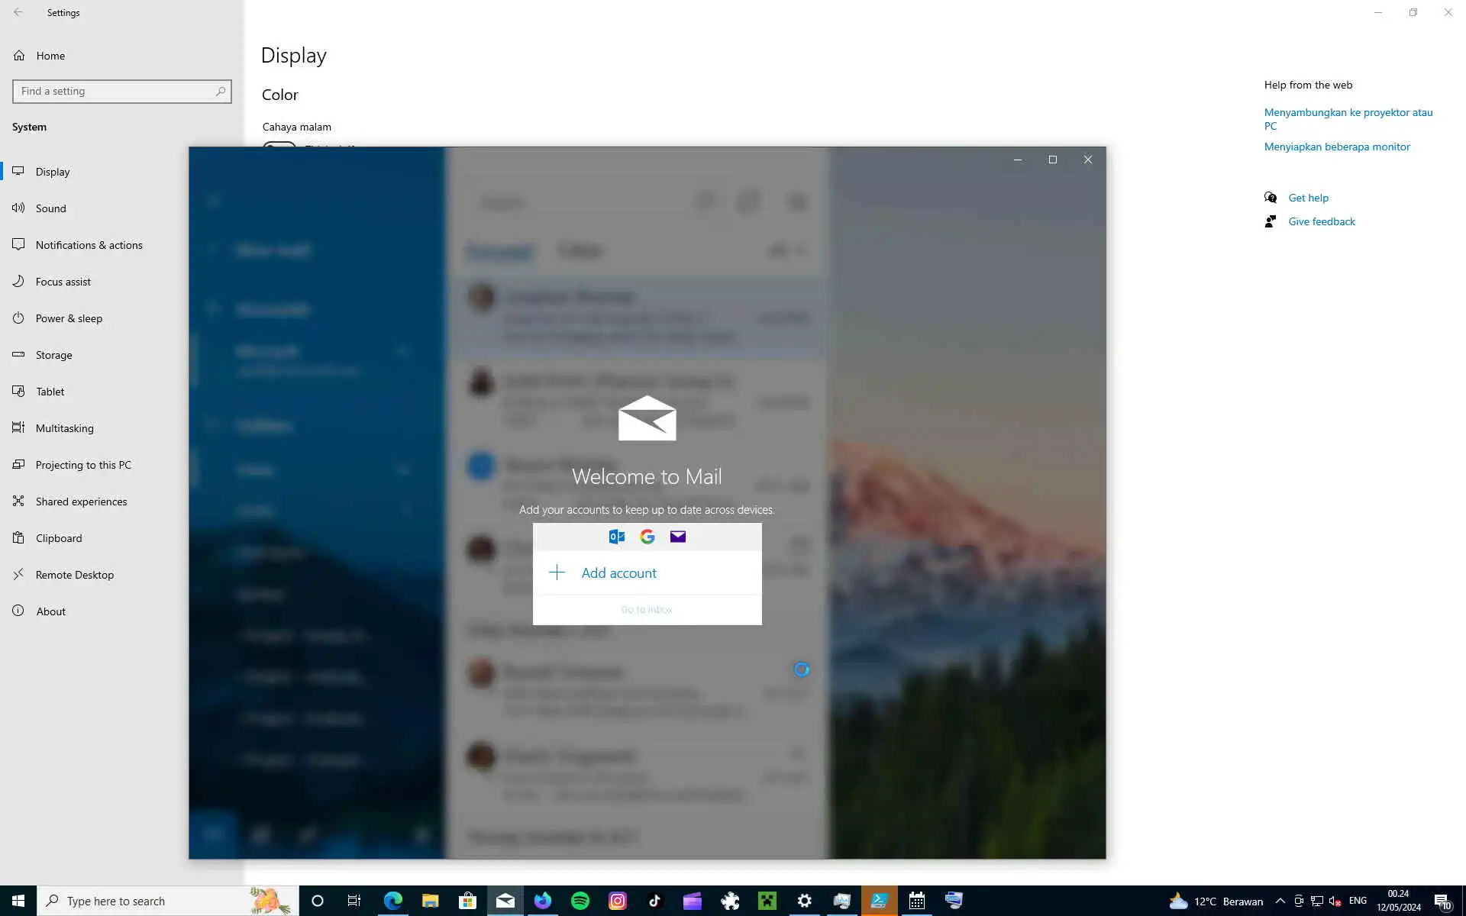This screenshot has width=1466, height=916.
Task: Go to Focus assist settings
Action: pyautogui.click(x=63, y=282)
